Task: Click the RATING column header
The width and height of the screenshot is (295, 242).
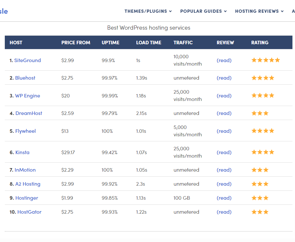Action: coord(260,43)
